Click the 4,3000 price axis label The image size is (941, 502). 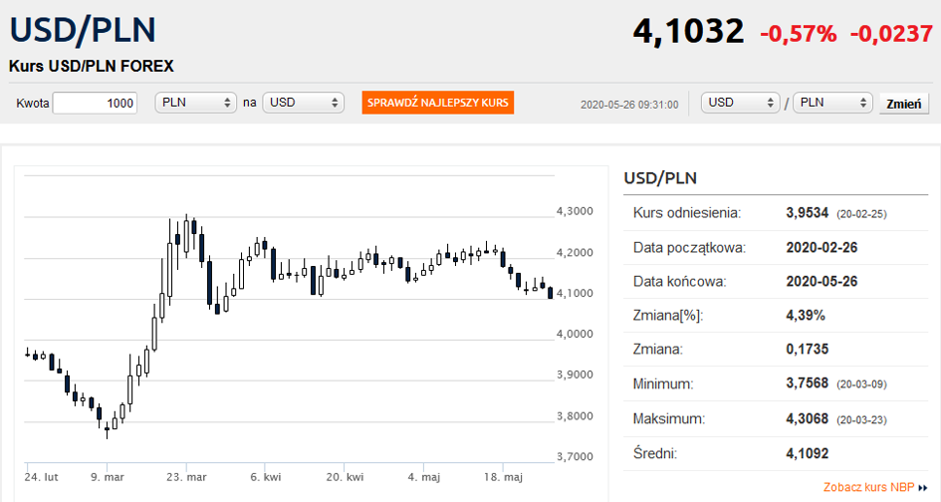pos(575,211)
